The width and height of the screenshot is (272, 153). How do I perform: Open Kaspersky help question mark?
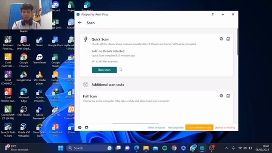[212, 14]
